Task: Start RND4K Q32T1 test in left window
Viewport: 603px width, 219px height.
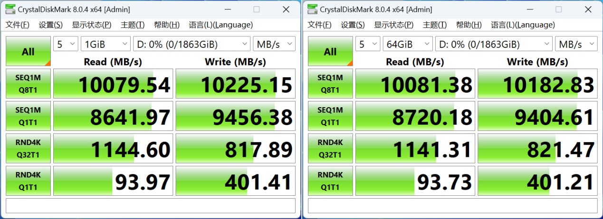Action: (x=28, y=148)
